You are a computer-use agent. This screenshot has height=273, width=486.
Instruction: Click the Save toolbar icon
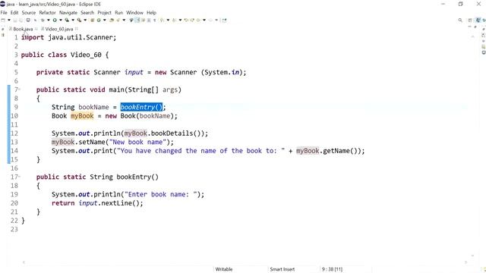(15, 20)
